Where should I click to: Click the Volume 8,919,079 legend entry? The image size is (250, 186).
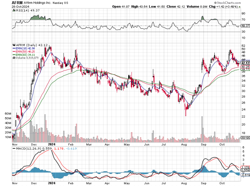point(25,58)
